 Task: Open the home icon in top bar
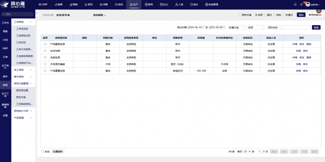click(x=295, y=4)
